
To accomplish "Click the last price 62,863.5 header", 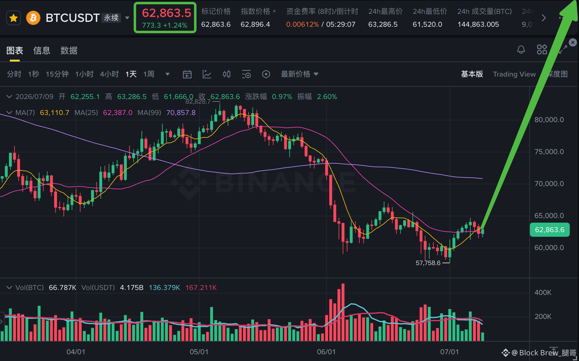I will click(x=167, y=13).
